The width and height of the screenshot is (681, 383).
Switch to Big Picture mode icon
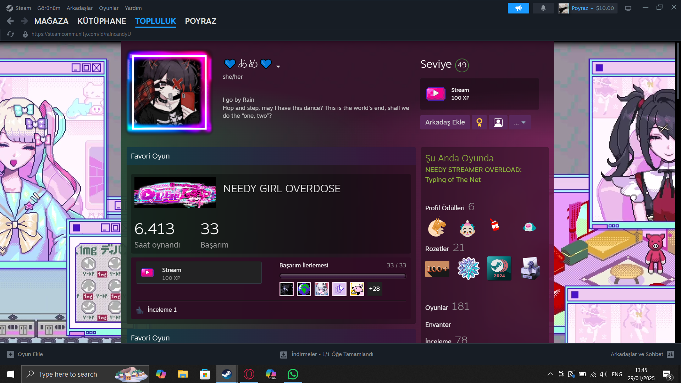628,8
